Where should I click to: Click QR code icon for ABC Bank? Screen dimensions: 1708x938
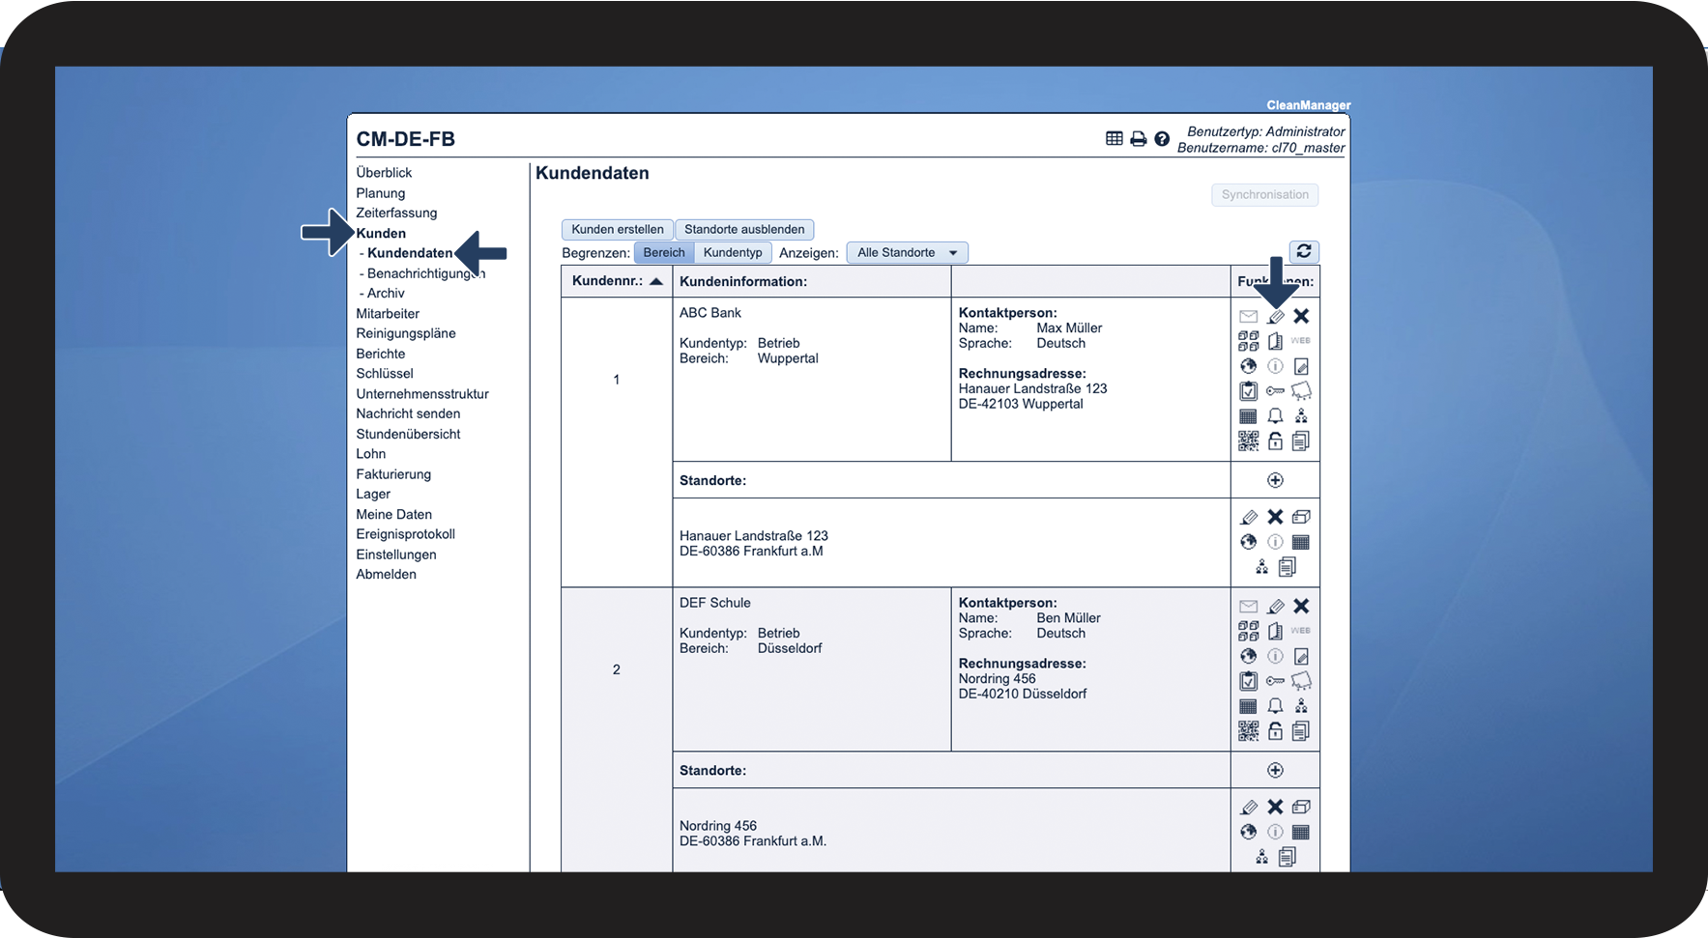pos(1249,441)
